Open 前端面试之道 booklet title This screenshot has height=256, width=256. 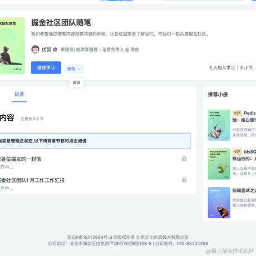[x=244, y=190]
